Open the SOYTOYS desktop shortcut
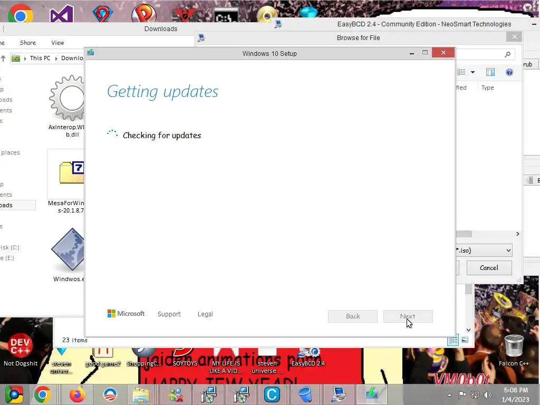The image size is (540, 405). (185, 358)
